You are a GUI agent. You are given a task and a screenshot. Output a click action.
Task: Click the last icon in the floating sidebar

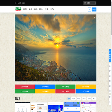pos(110,102)
